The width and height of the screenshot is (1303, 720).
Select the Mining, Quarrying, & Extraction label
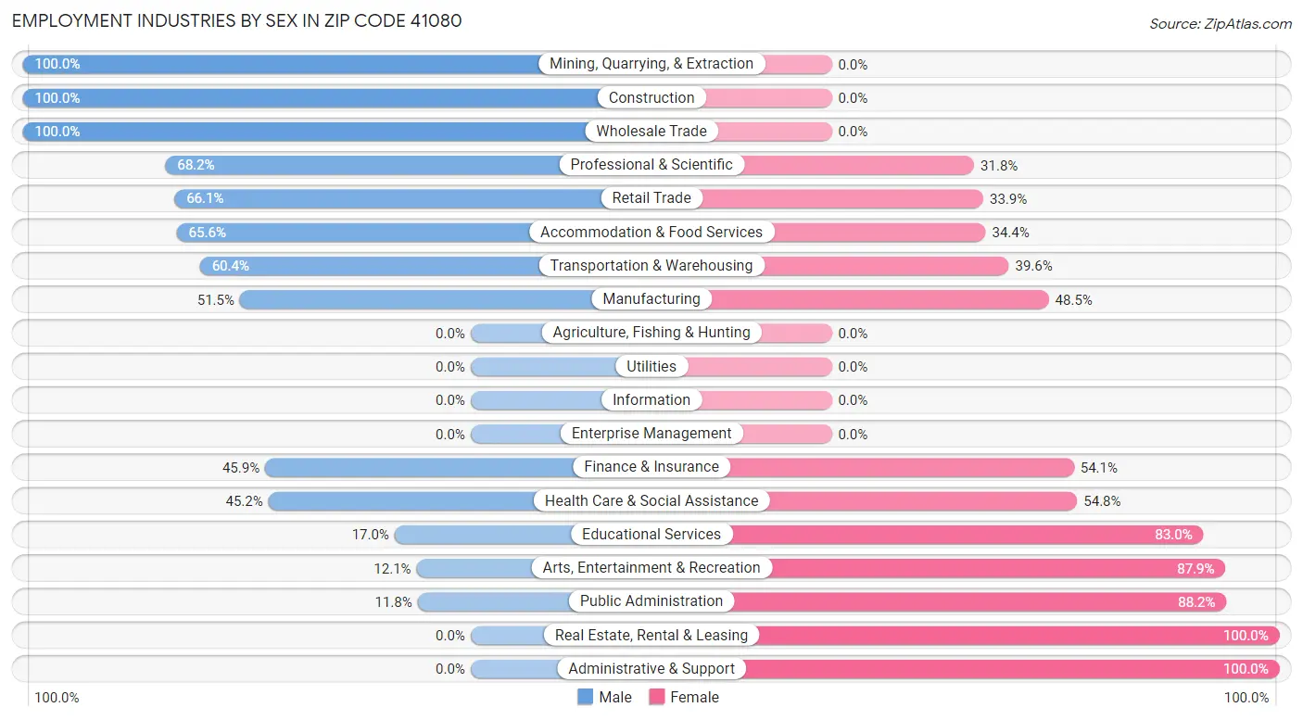(651, 64)
